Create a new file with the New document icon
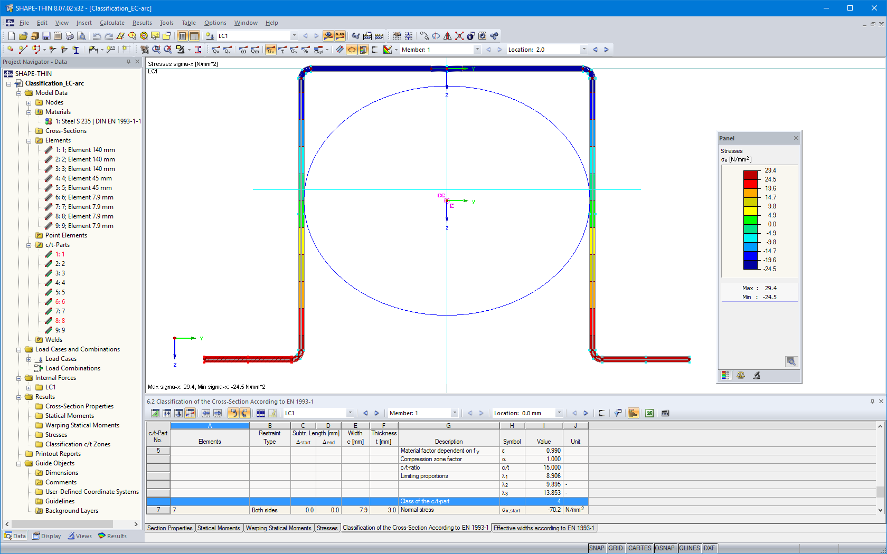This screenshot has width=887, height=554. [x=10, y=35]
